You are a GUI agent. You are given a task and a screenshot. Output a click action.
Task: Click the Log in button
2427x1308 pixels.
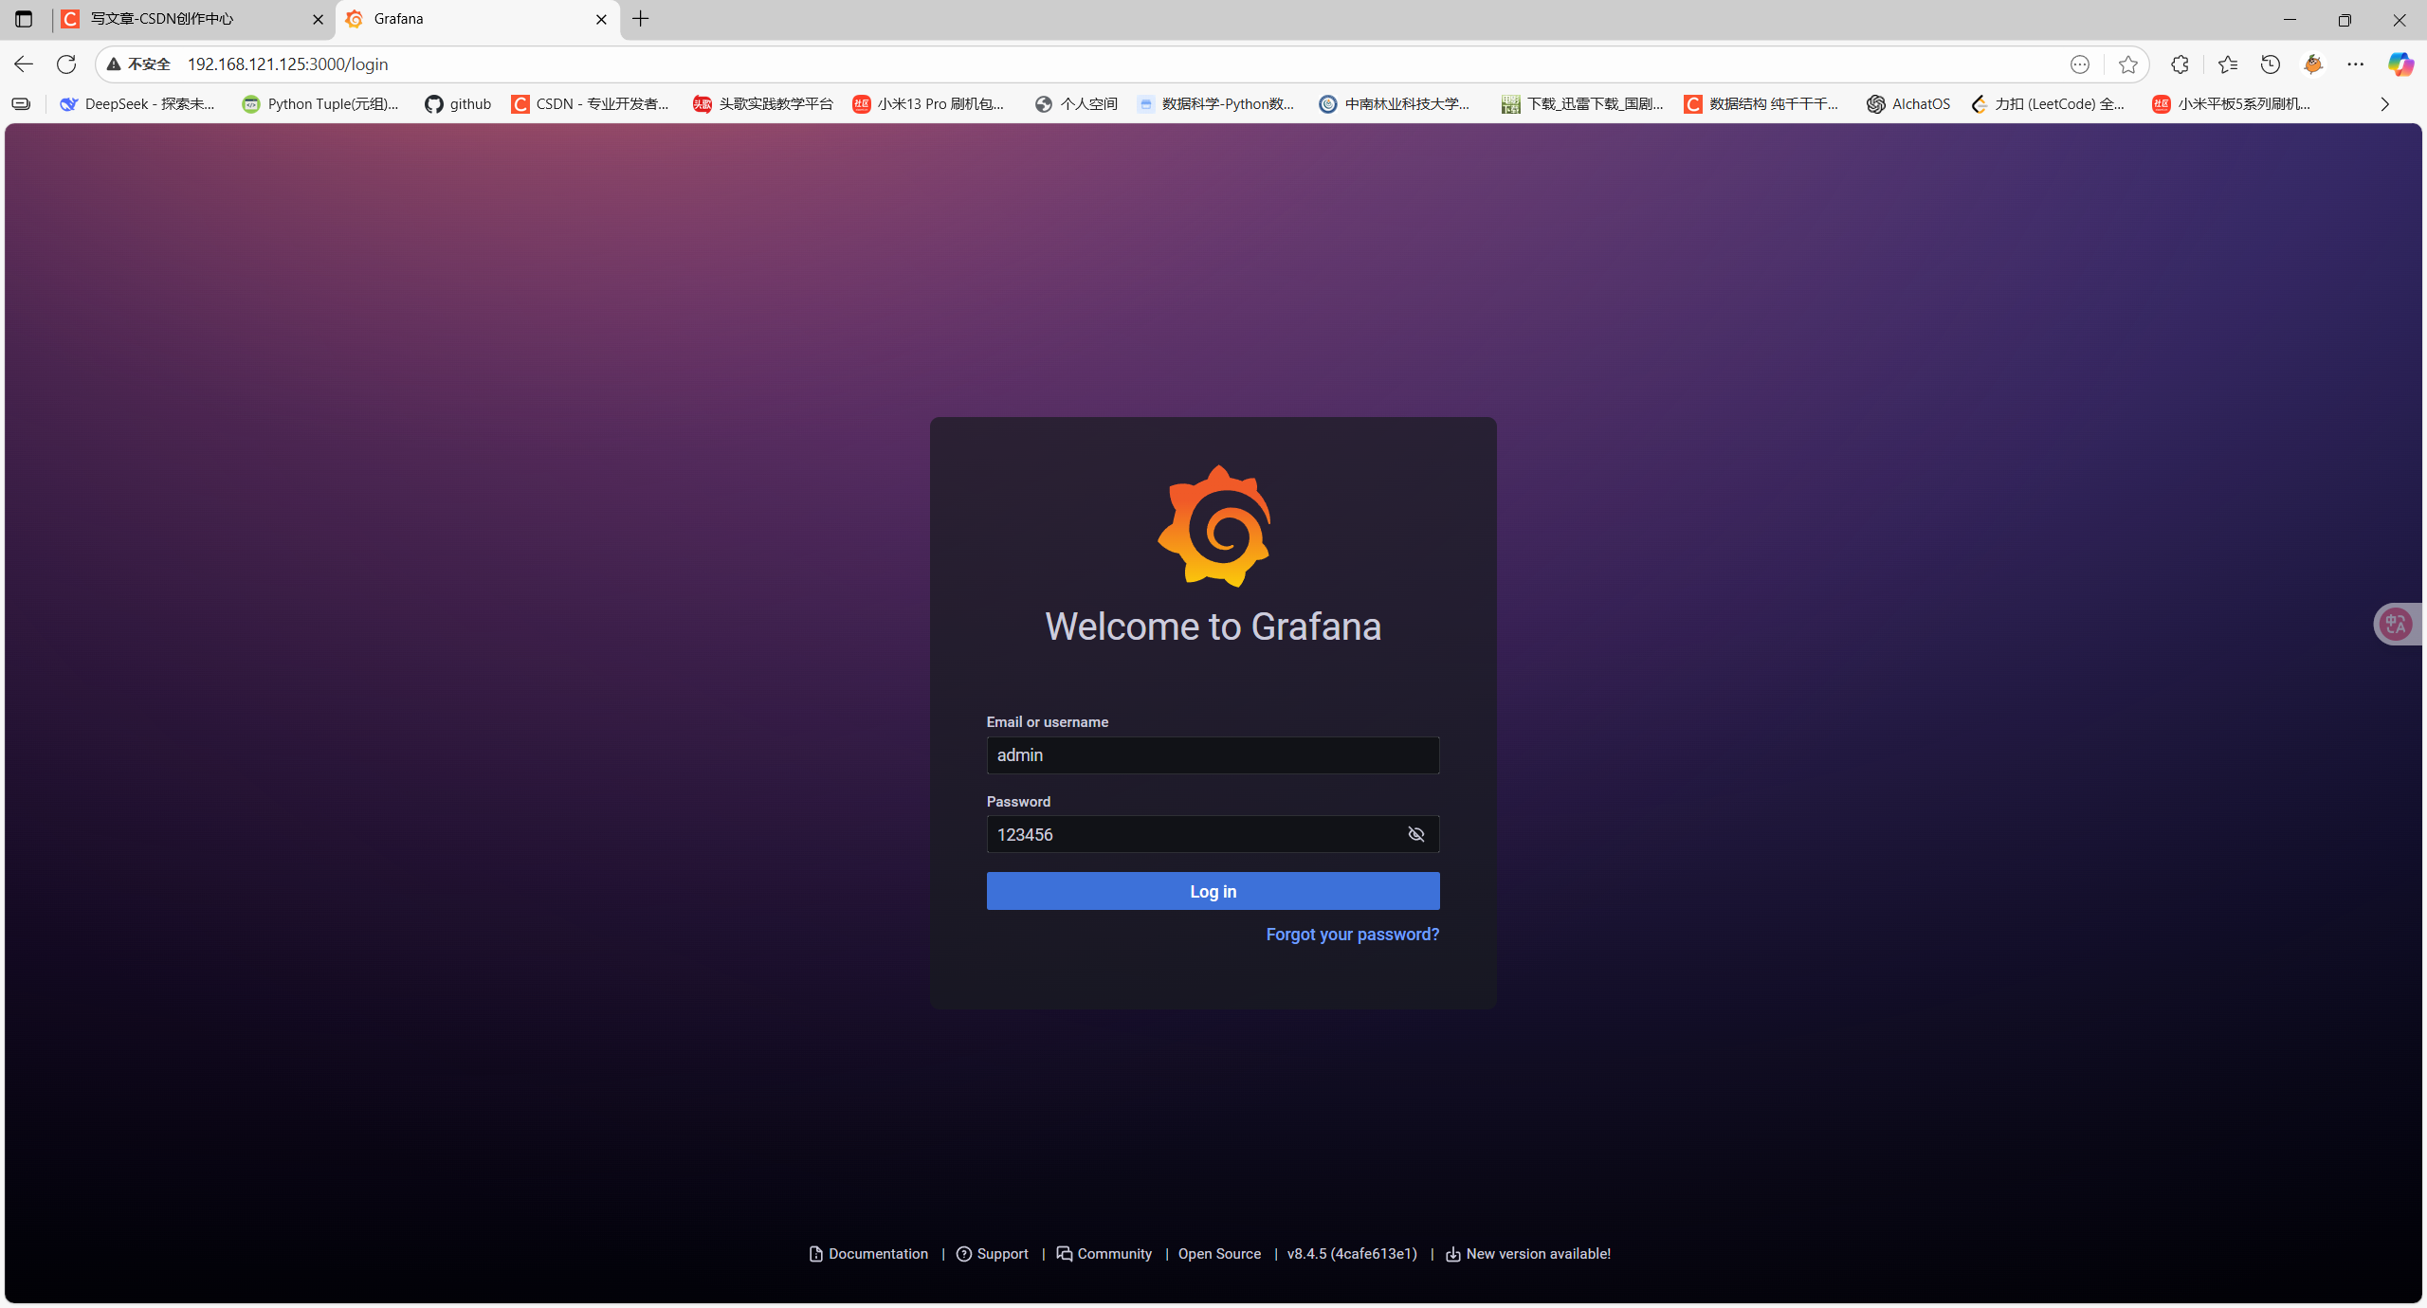click(1213, 891)
